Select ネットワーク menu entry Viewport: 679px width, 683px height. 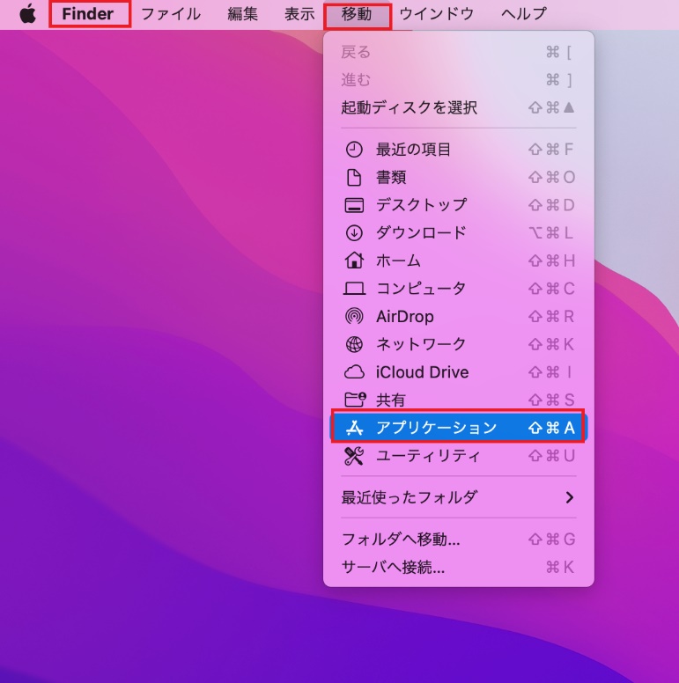pyautogui.click(x=458, y=344)
